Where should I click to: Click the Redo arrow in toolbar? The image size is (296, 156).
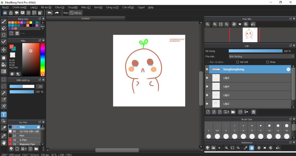coord(57,13)
